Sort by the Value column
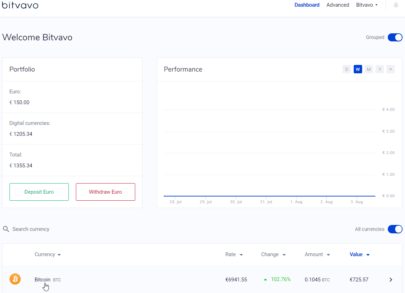 click(360, 254)
